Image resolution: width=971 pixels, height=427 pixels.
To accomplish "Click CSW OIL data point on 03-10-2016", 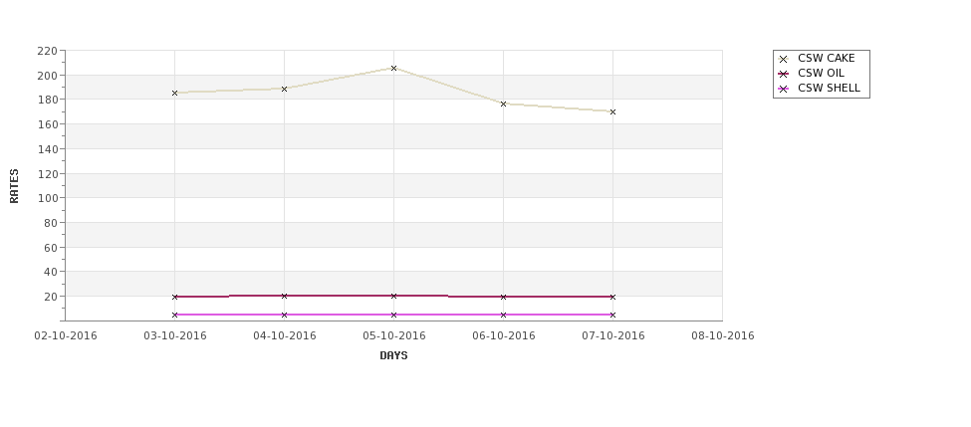I will (174, 297).
